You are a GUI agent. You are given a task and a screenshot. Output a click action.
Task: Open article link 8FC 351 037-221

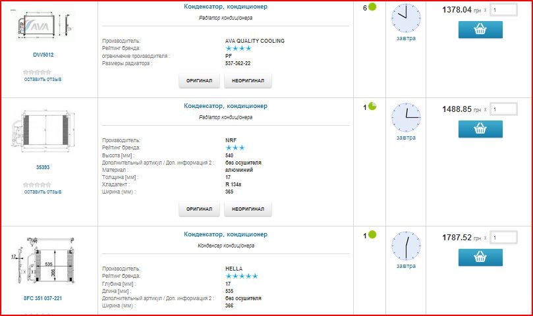(43, 298)
